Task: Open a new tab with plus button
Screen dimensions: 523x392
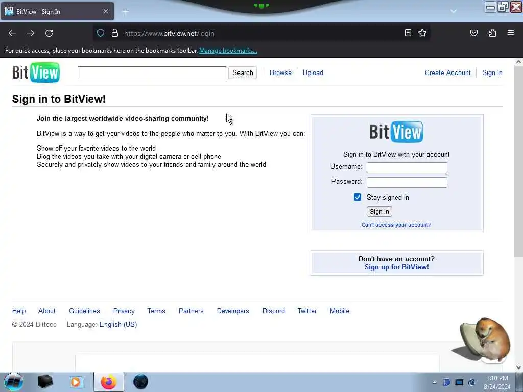Action: point(125,12)
